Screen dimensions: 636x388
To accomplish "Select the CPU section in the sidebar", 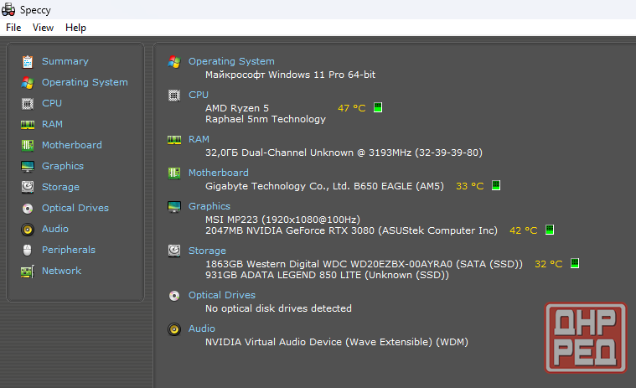I will tap(52, 103).
